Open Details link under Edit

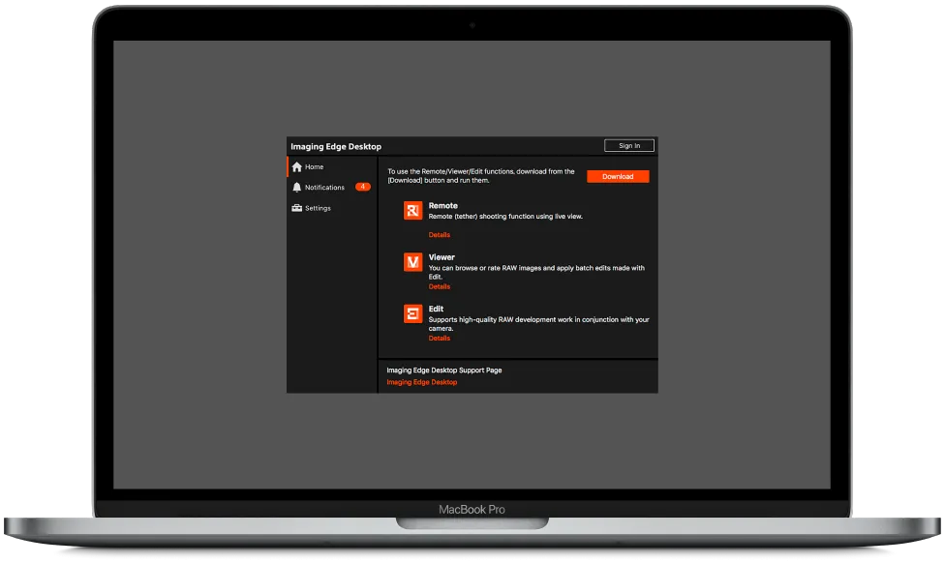click(x=440, y=339)
